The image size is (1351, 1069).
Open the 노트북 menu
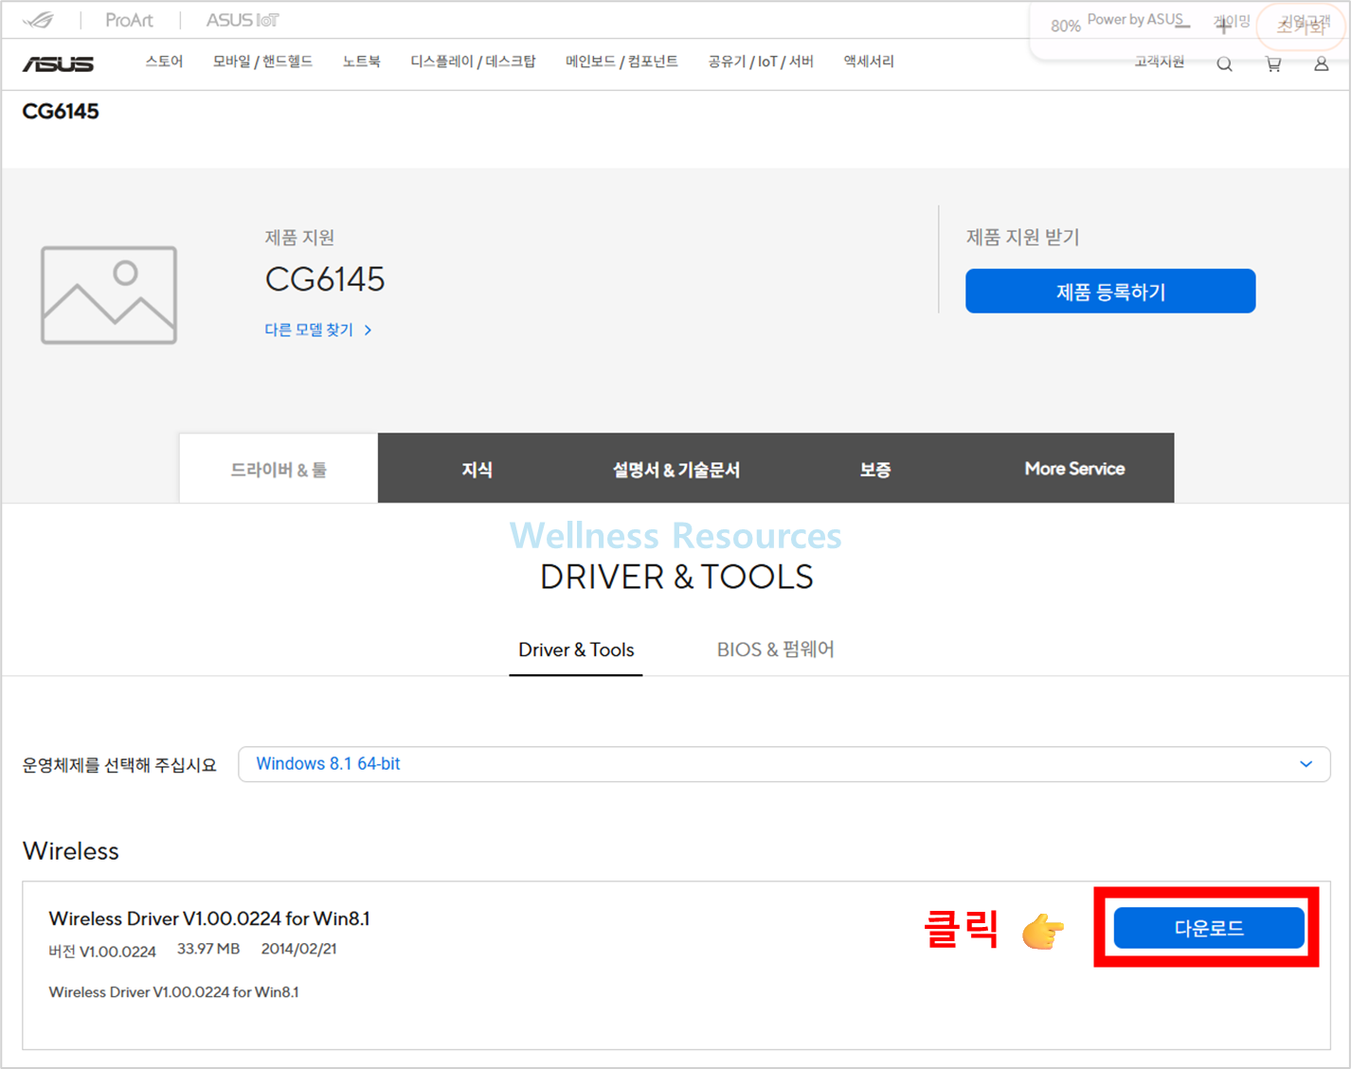[x=361, y=62]
